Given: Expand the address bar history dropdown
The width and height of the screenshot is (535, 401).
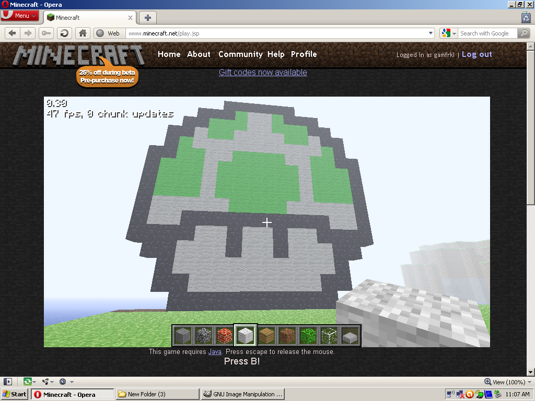Looking at the screenshot, I should point(431,33).
